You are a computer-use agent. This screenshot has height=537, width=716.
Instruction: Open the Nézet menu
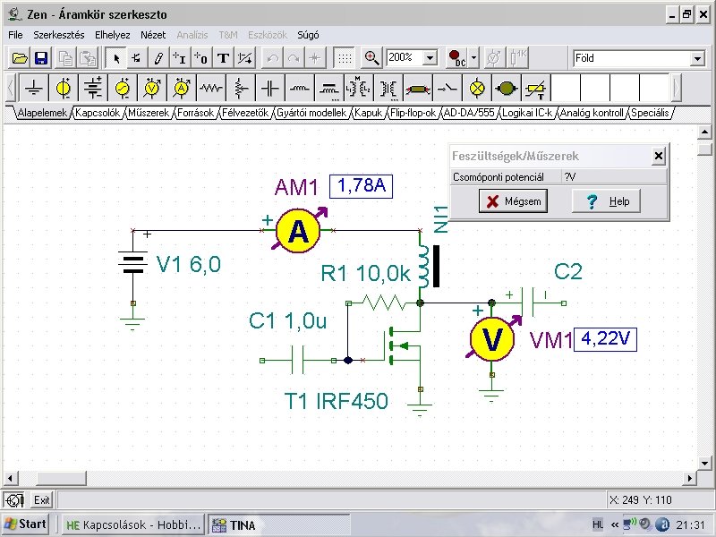(153, 35)
